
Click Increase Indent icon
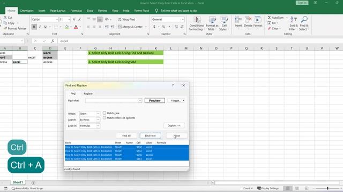pos(112,27)
